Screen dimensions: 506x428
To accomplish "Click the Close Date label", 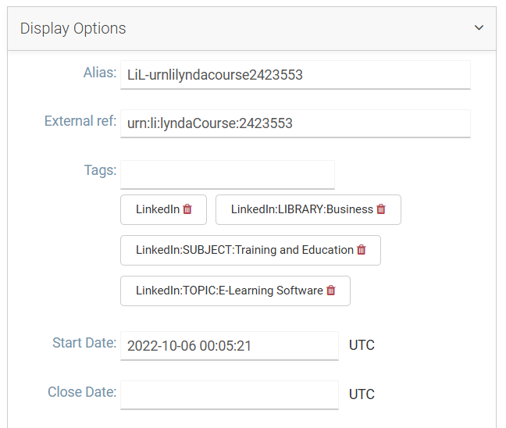I will click(x=82, y=391).
